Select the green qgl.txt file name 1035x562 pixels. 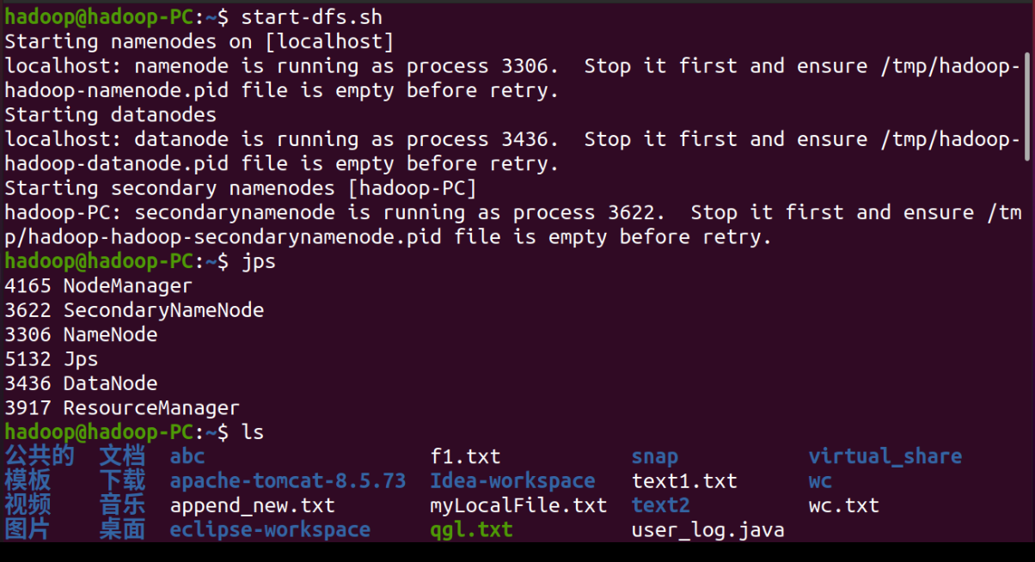[471, 529]
